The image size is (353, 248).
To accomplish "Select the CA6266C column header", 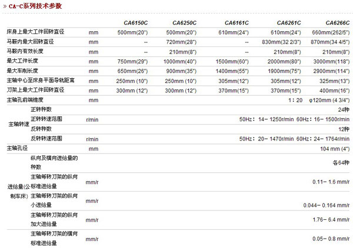I will pos(338,23).
